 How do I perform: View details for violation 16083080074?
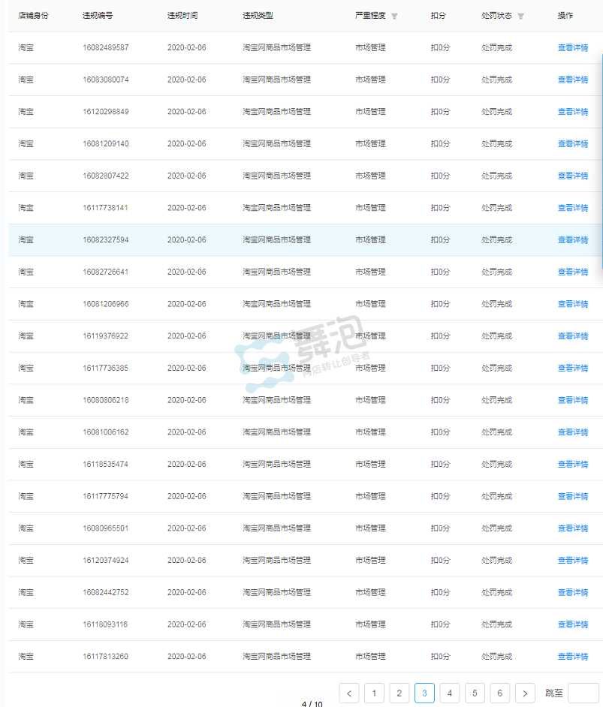572,80
